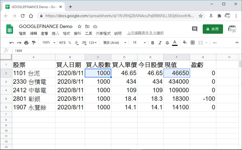Open the font size 18 dropdown
This screenshot has width=242, height=150.
[139, 43]
